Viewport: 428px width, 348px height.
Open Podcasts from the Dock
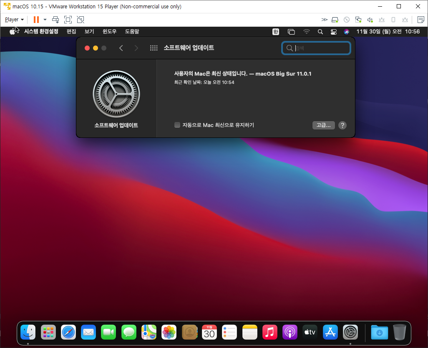point(290,332)
